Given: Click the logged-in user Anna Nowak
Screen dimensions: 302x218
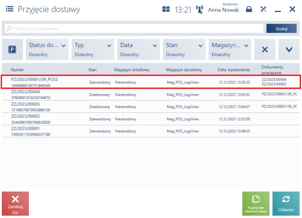Looking at the screenshot, I should [224, 10].
